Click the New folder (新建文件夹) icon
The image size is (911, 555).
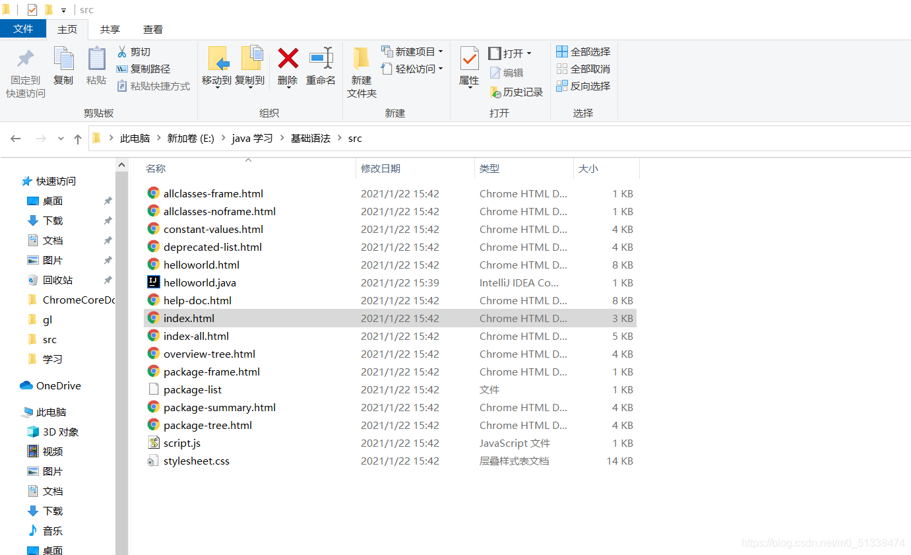point(361,59)
